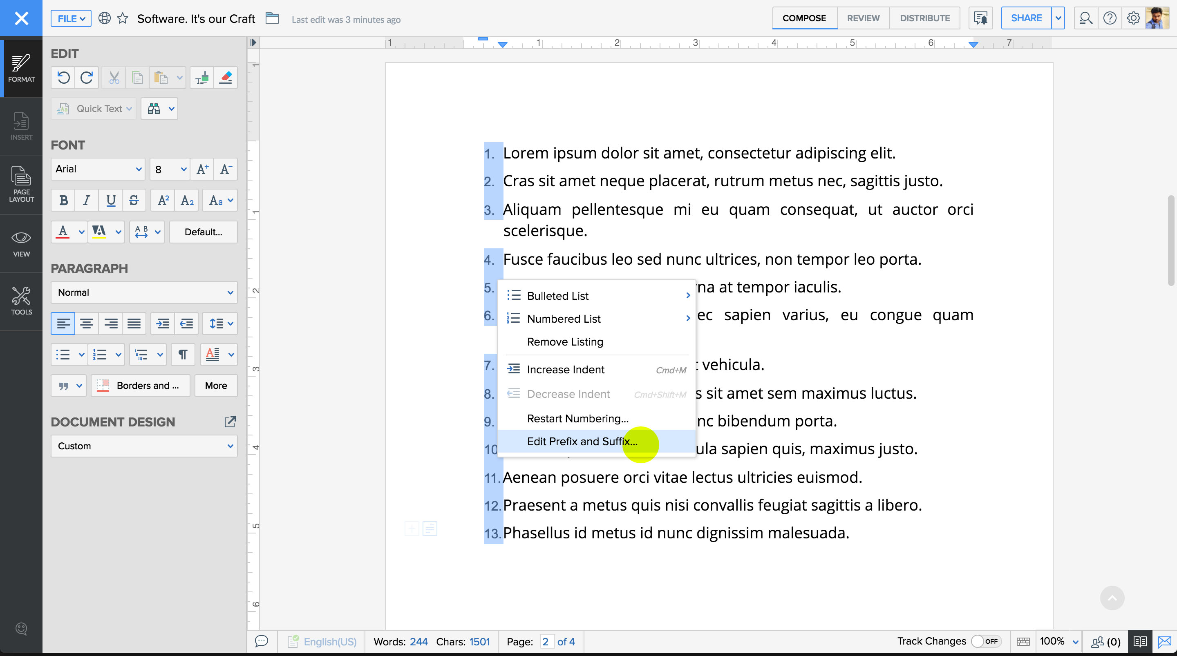Viewport: 1177px width, 656px height.
Task: Switch to the REVIEW tab
Action: [x=864, y=18]
